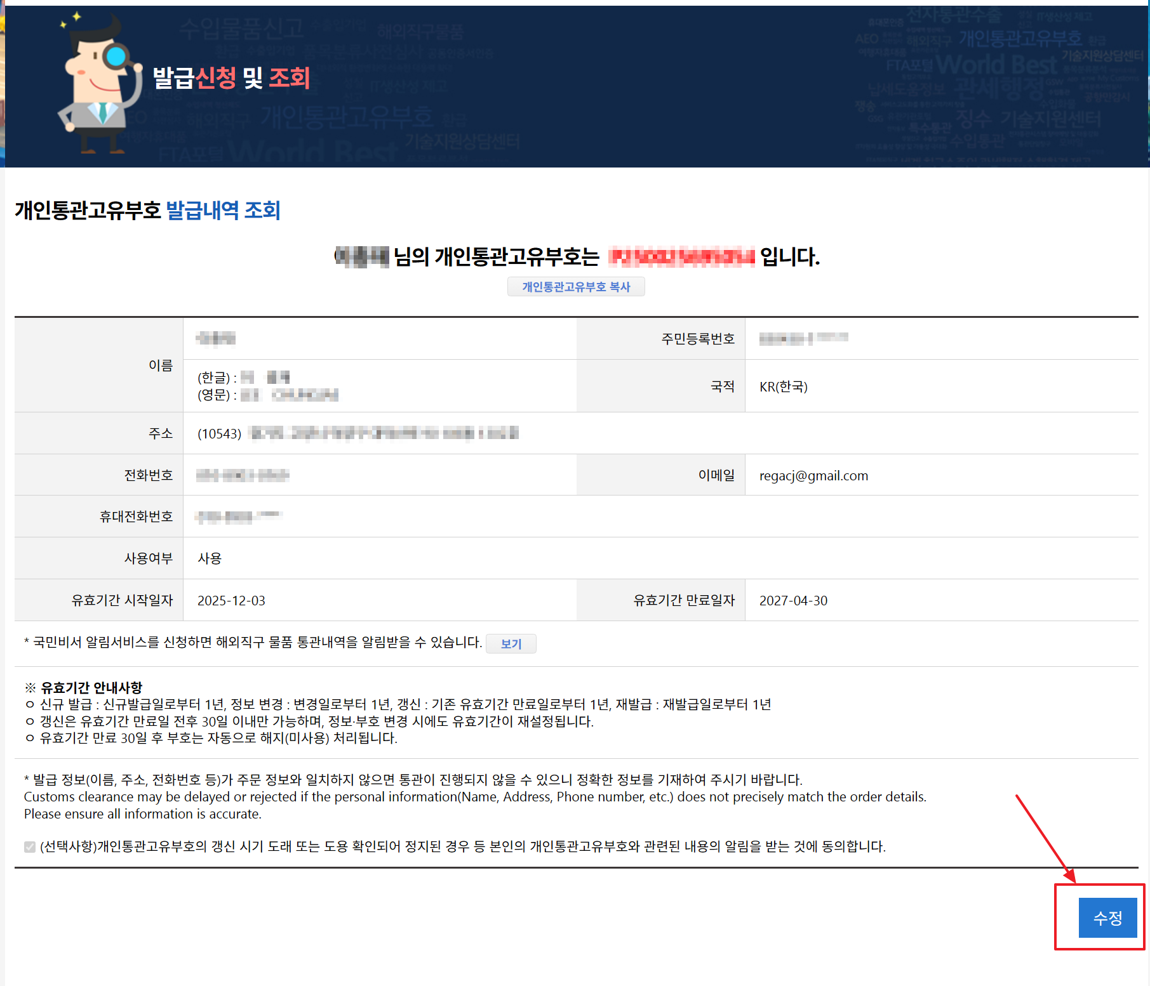Click the blurred 주민등록번호 value
Viewport: 1150px width, 986px height.
point(803,338)
